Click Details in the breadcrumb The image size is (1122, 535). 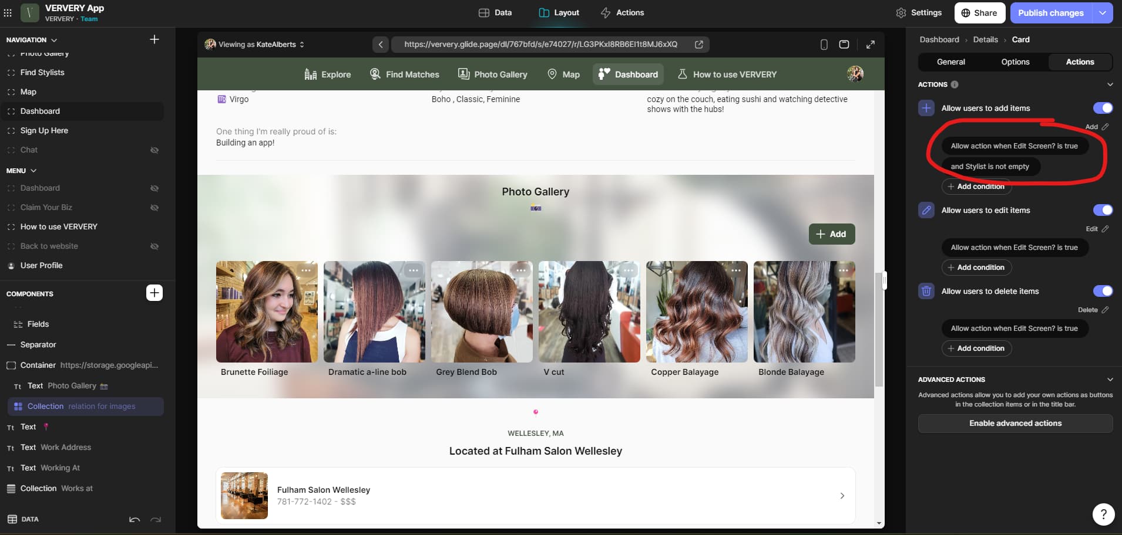985,40
